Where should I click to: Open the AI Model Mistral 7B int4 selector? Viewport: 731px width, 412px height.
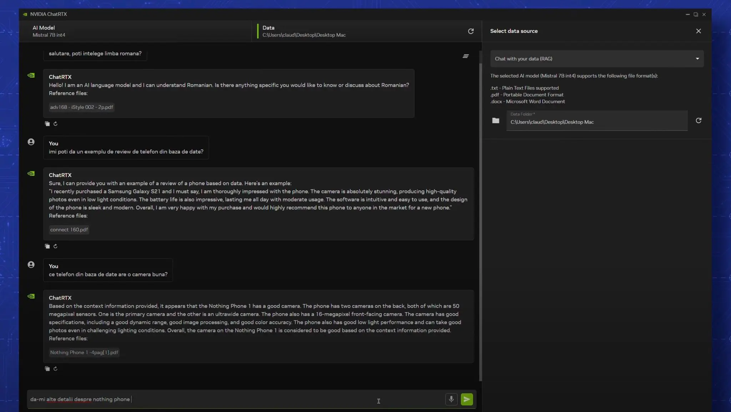click(136, 31)
